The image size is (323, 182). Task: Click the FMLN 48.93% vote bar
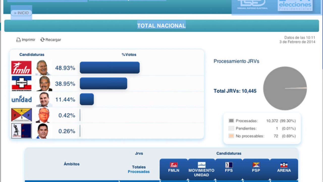click(110, 68)
